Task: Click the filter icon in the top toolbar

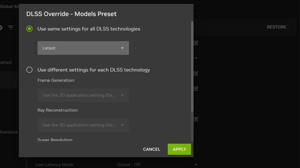Action: [11, 27]
